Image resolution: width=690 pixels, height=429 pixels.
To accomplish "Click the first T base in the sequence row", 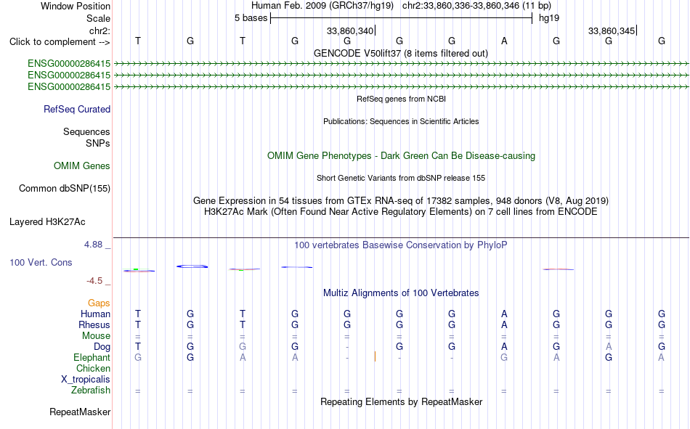I will click(x=138, y=41).
